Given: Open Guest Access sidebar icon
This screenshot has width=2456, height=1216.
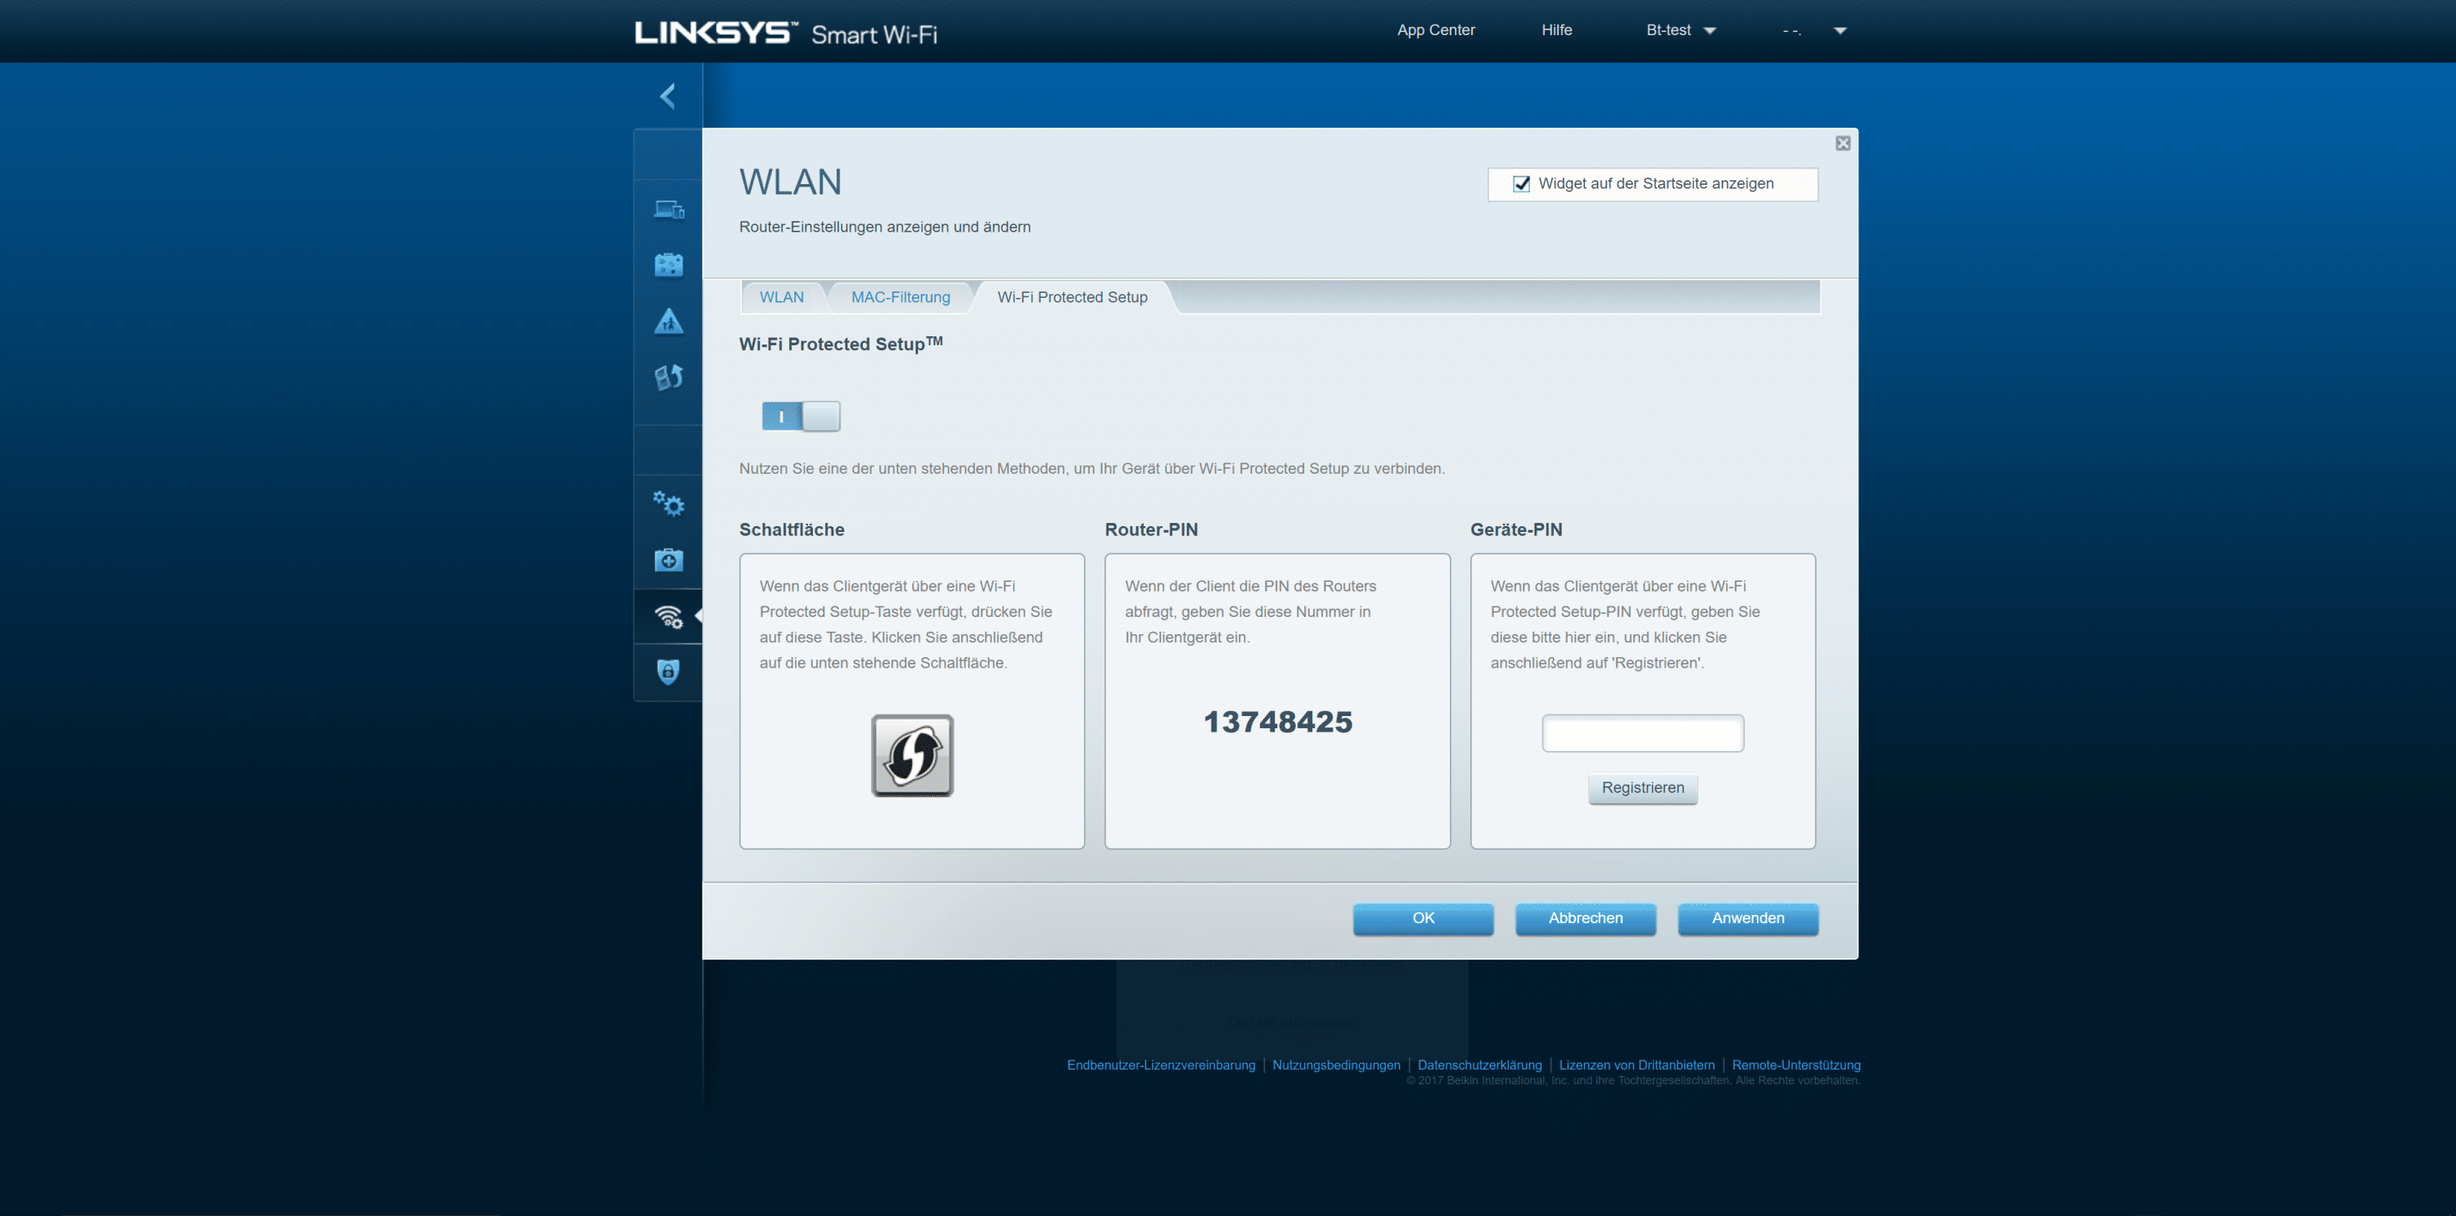Looking at the screenshot, I should click(668, 264).
